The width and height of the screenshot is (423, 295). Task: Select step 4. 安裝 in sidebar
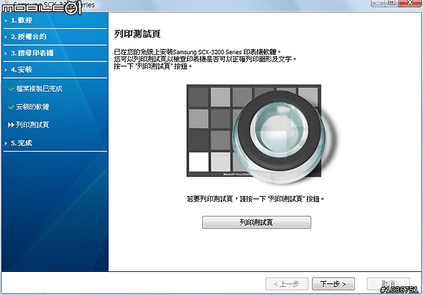(21, 69)
